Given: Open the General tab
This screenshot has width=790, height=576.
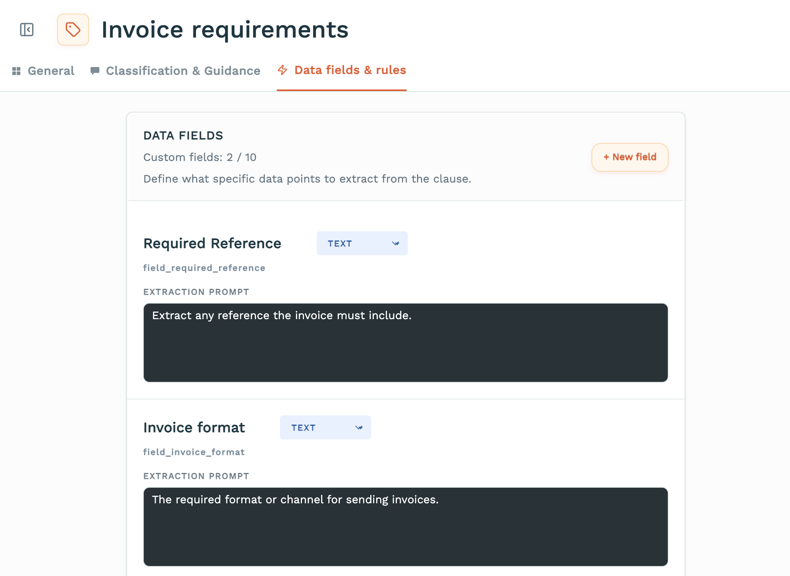Looking at the screenshot, I should tap(43, 71).
